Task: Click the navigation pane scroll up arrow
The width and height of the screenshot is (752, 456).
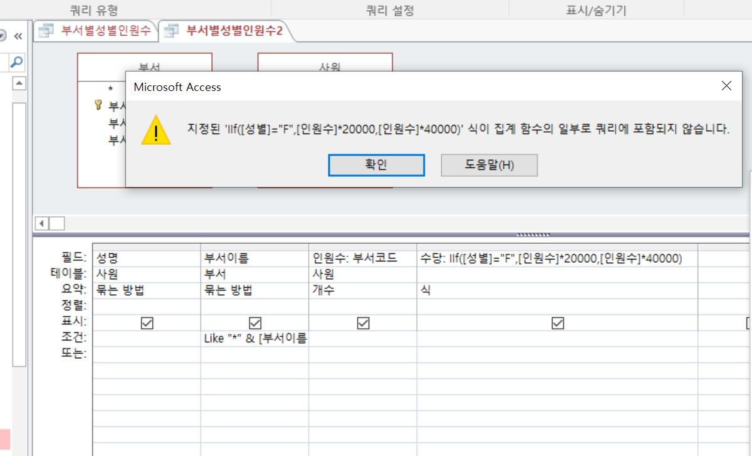Action: coord(19,83)
